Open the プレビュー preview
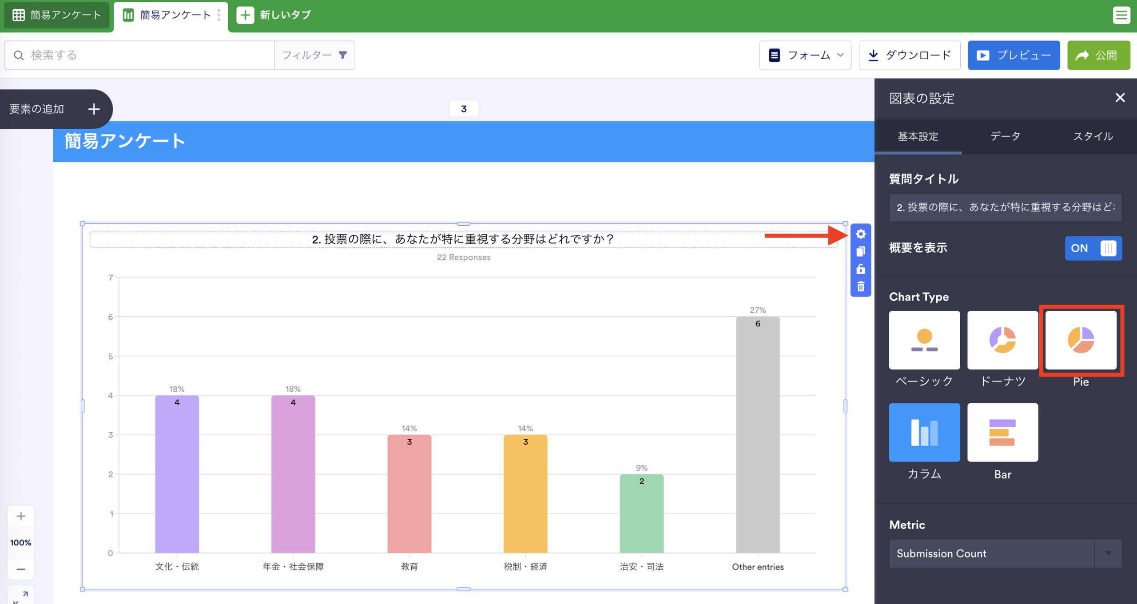The image size is (1137, 604). point(1014,55)
